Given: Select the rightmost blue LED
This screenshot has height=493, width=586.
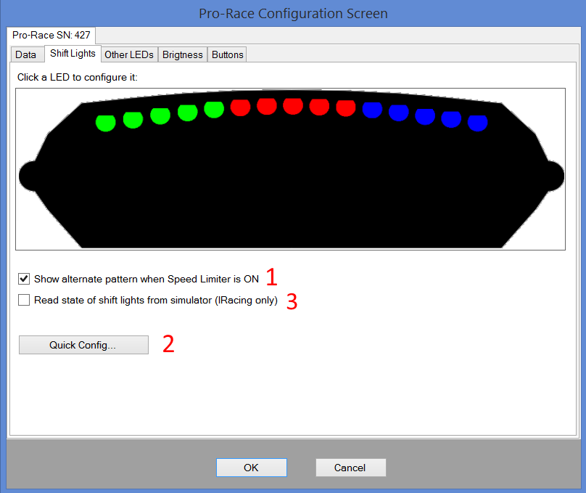Looking at the screenshot, I should click(x=477, y=123).
